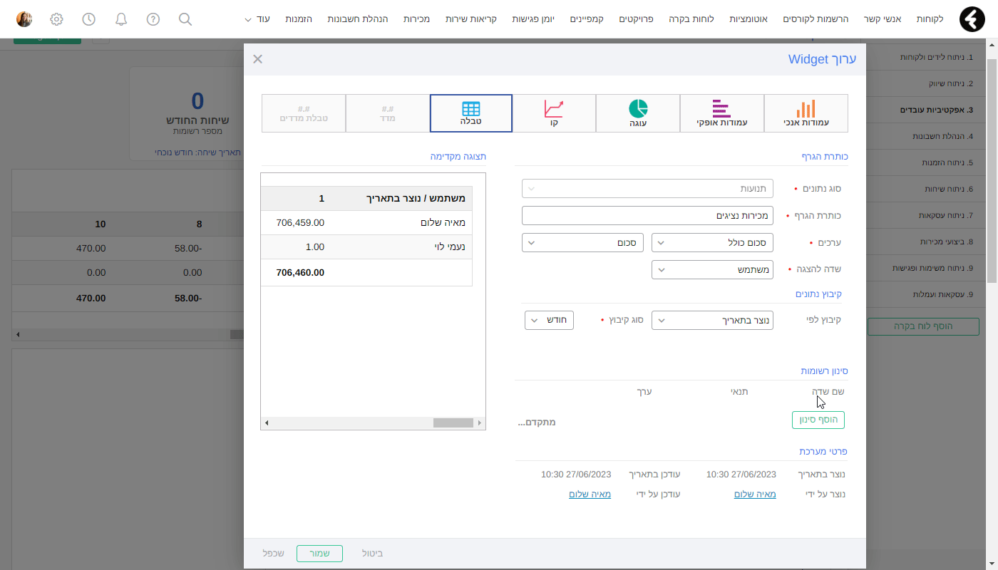Select the vertical bars chart type
This screenshot has width=998, height=570.
point(806,113)
